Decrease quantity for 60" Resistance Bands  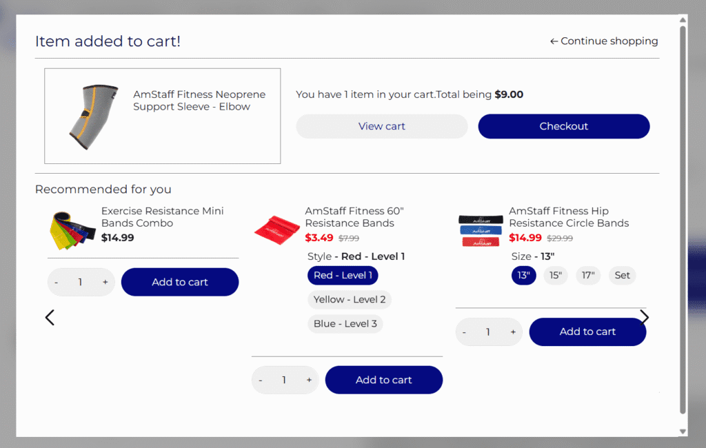coord(261,380)
